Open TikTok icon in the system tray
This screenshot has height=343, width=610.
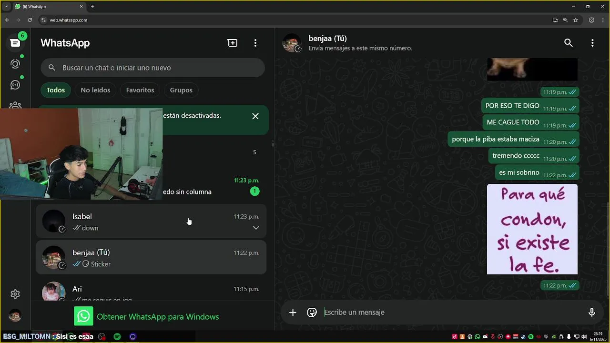point(455,337)
